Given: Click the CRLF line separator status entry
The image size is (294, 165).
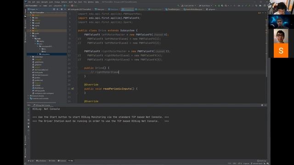Looking at the screenshot, I should point(234,164).
